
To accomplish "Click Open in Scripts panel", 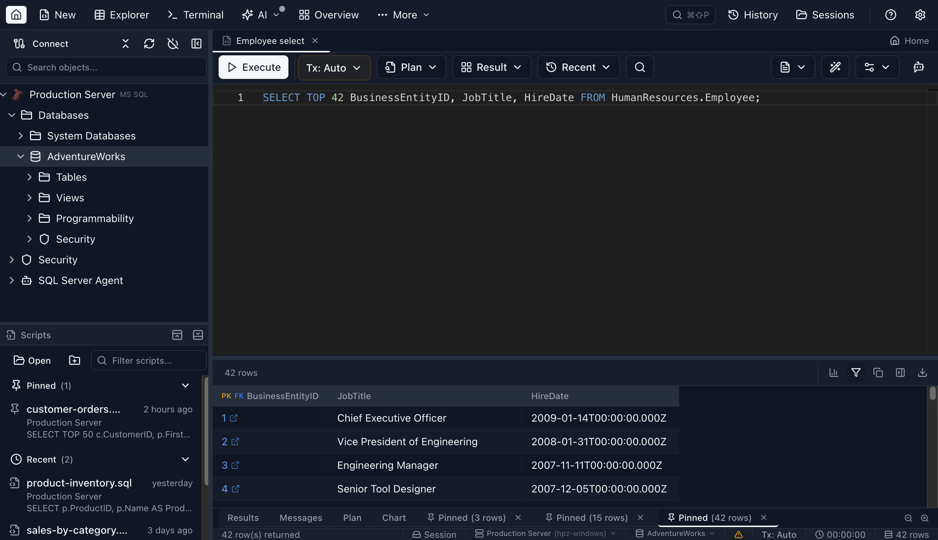I will click(x=32, y=360).
